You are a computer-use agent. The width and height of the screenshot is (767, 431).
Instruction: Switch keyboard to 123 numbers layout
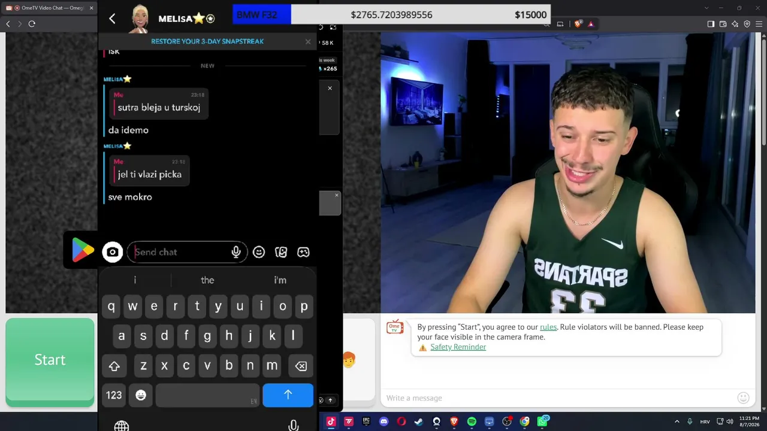click(114, 395)
